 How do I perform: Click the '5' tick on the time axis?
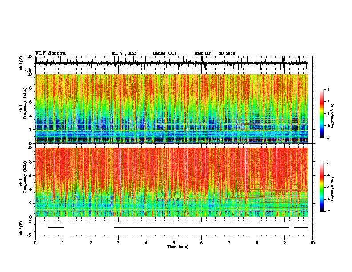coord(174,242)
